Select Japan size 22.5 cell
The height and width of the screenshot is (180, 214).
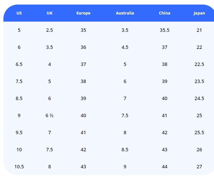click(x=199, y=64)
